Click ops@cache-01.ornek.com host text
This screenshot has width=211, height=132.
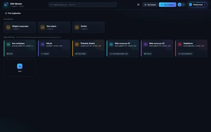tap(91, 46)
